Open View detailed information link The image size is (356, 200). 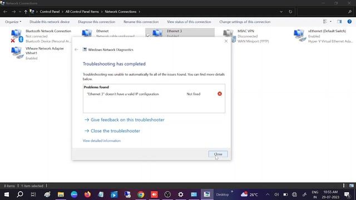pyautogui.click(x=102, y=141)
